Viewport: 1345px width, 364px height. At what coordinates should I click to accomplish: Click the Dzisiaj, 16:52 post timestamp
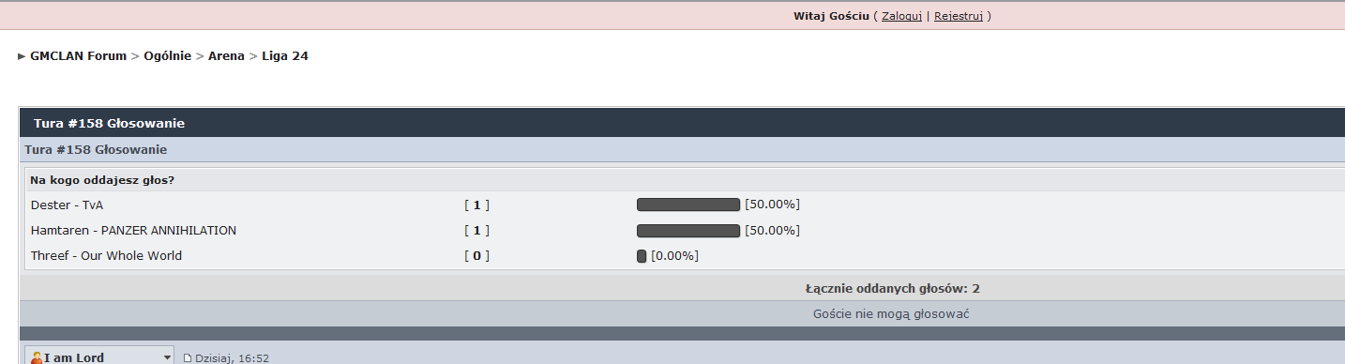click(x=232, y=357)
